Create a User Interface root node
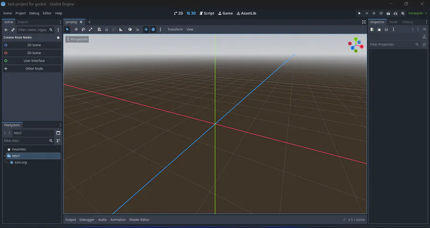This screenshot has height=228, width=430. coord(32,61)
